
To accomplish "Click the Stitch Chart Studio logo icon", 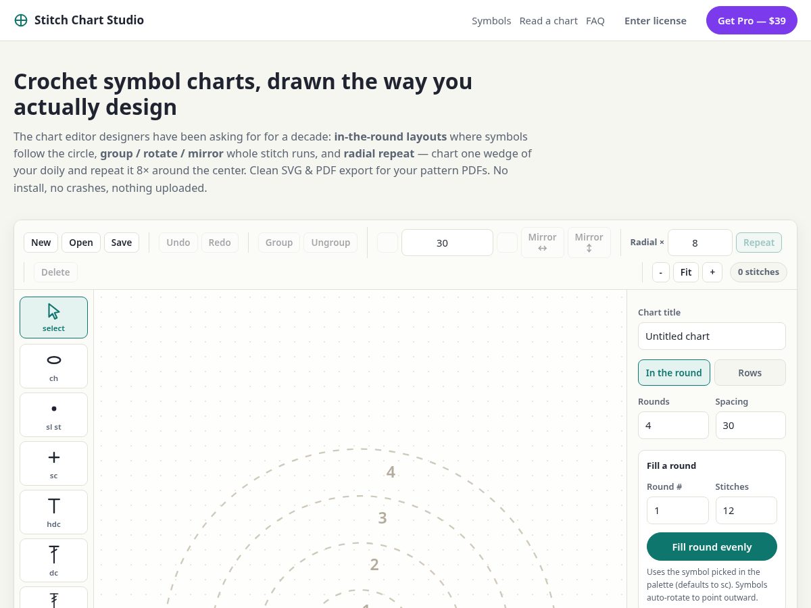I will click(21, 20).
